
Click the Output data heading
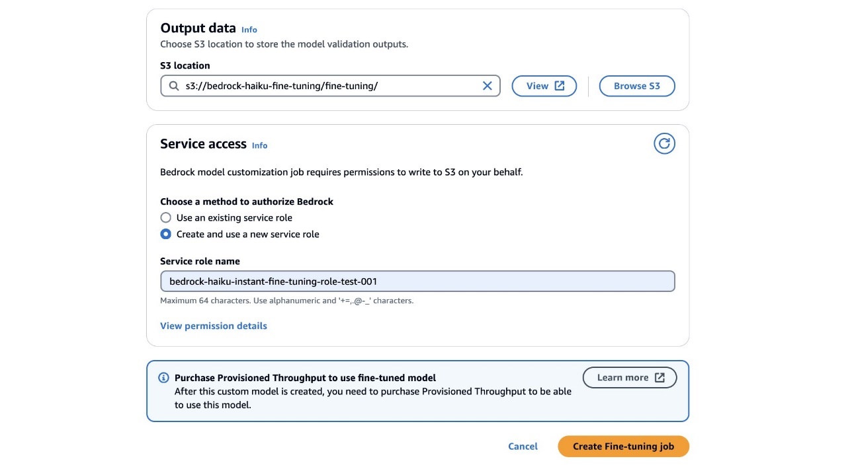pos(198,28)
